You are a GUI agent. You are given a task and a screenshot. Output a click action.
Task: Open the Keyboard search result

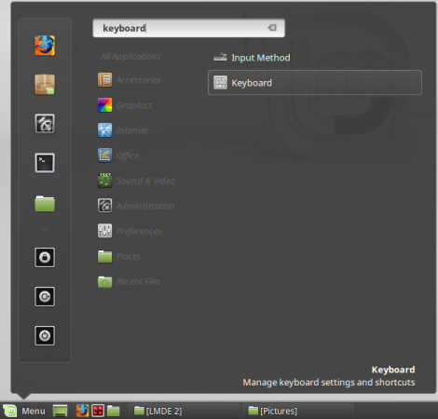(315, 83)
